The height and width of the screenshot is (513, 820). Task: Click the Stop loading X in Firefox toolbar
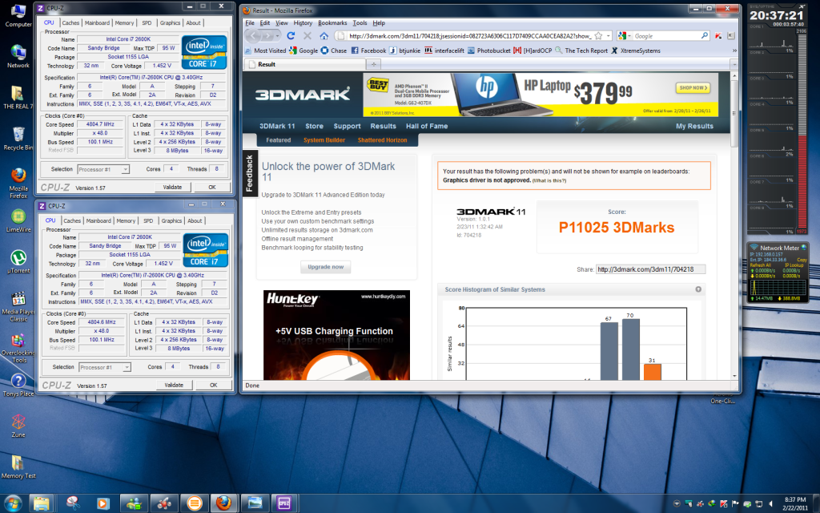pyautogui.click(x=307, y=35)
